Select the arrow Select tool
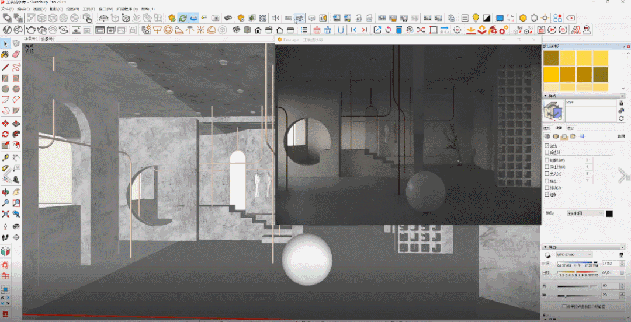 click(5, 44)
